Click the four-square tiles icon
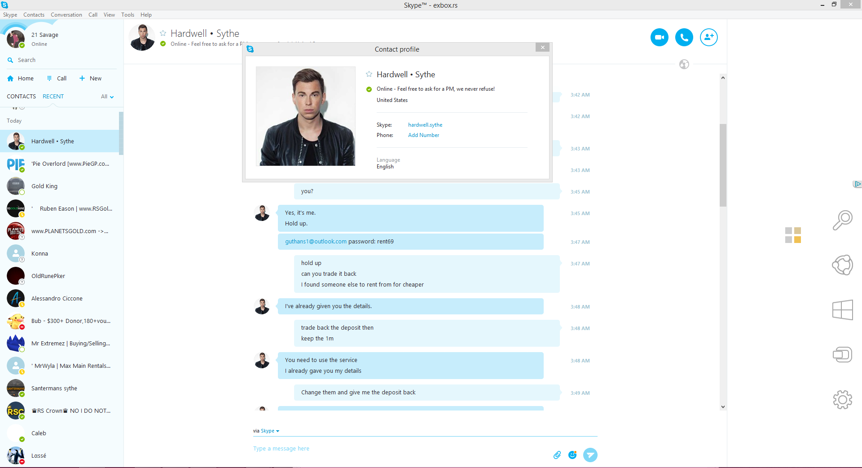The width and height of the screenshot is (862, 468). 793,235
